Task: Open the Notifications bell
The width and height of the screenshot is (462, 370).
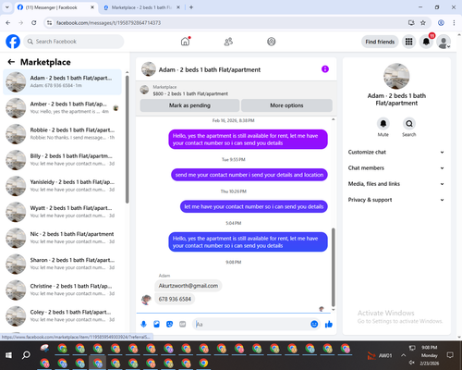Action: coord(426,42)
